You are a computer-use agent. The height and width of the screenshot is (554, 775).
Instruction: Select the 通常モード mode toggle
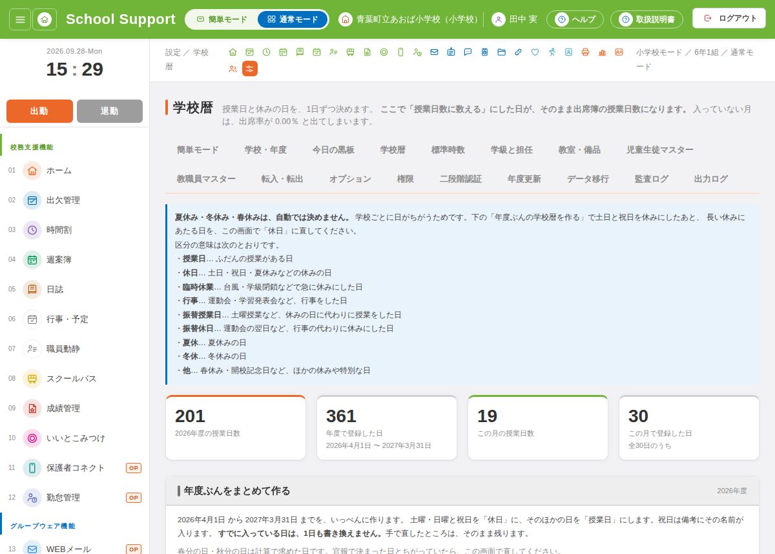pyautogui.click(x=293, y=19)
